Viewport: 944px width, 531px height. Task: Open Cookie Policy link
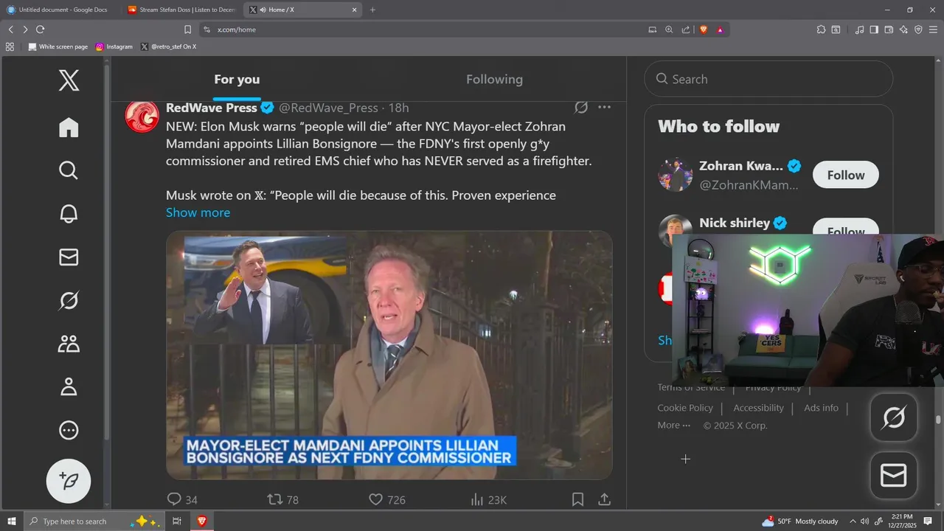coord(685,408)
